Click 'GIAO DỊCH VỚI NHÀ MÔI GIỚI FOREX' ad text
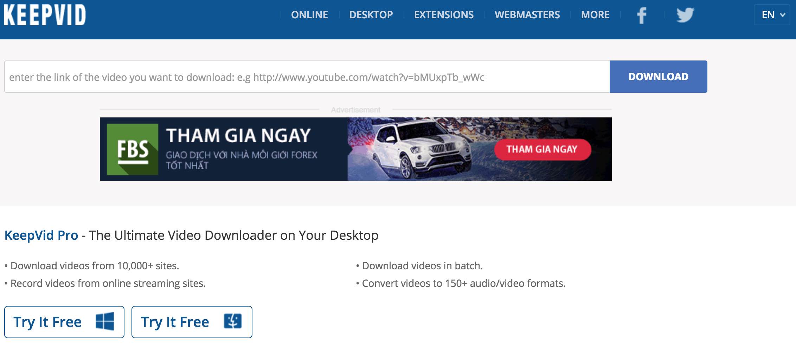 [242, 155]
